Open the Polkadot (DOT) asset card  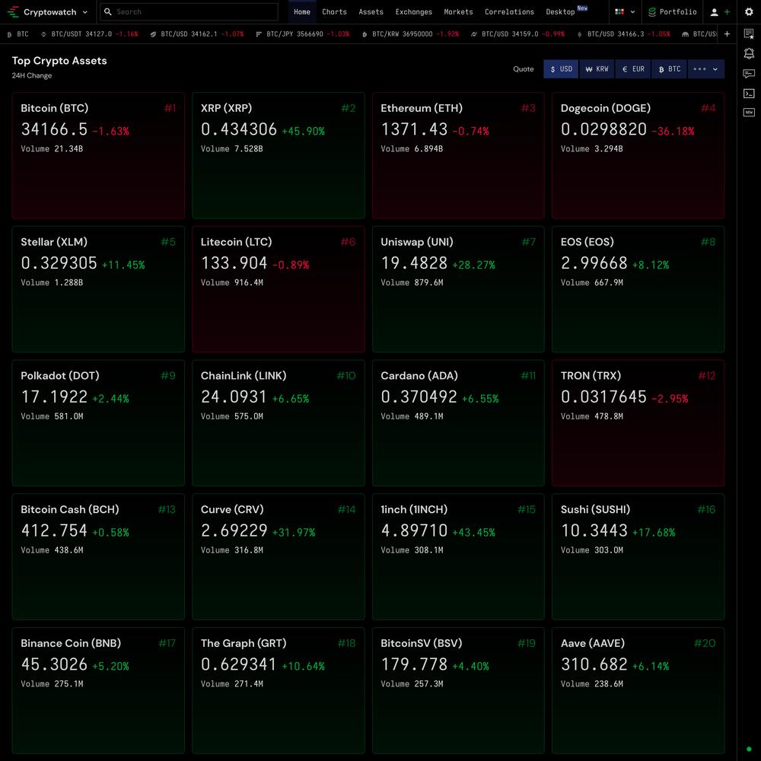pos(98,422)
